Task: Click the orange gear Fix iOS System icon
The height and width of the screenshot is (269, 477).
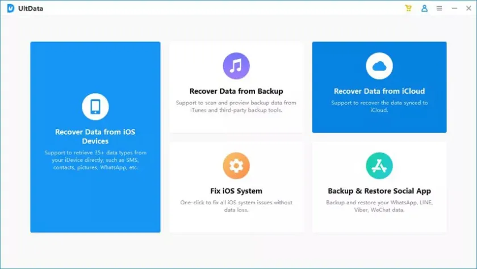Action: coord(236,166)
